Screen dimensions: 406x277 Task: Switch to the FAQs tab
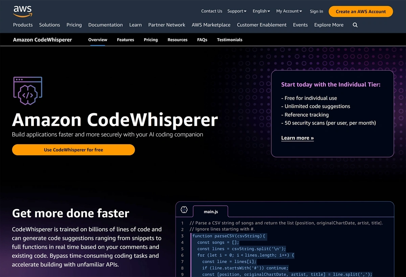click(x=202, y=40)
